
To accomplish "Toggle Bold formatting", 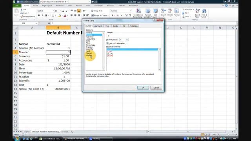I will (x=39, y=16).
